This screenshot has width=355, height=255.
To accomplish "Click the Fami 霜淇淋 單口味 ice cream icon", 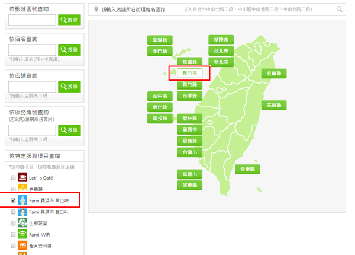I will pyautogui.click(x=23, y=200).
